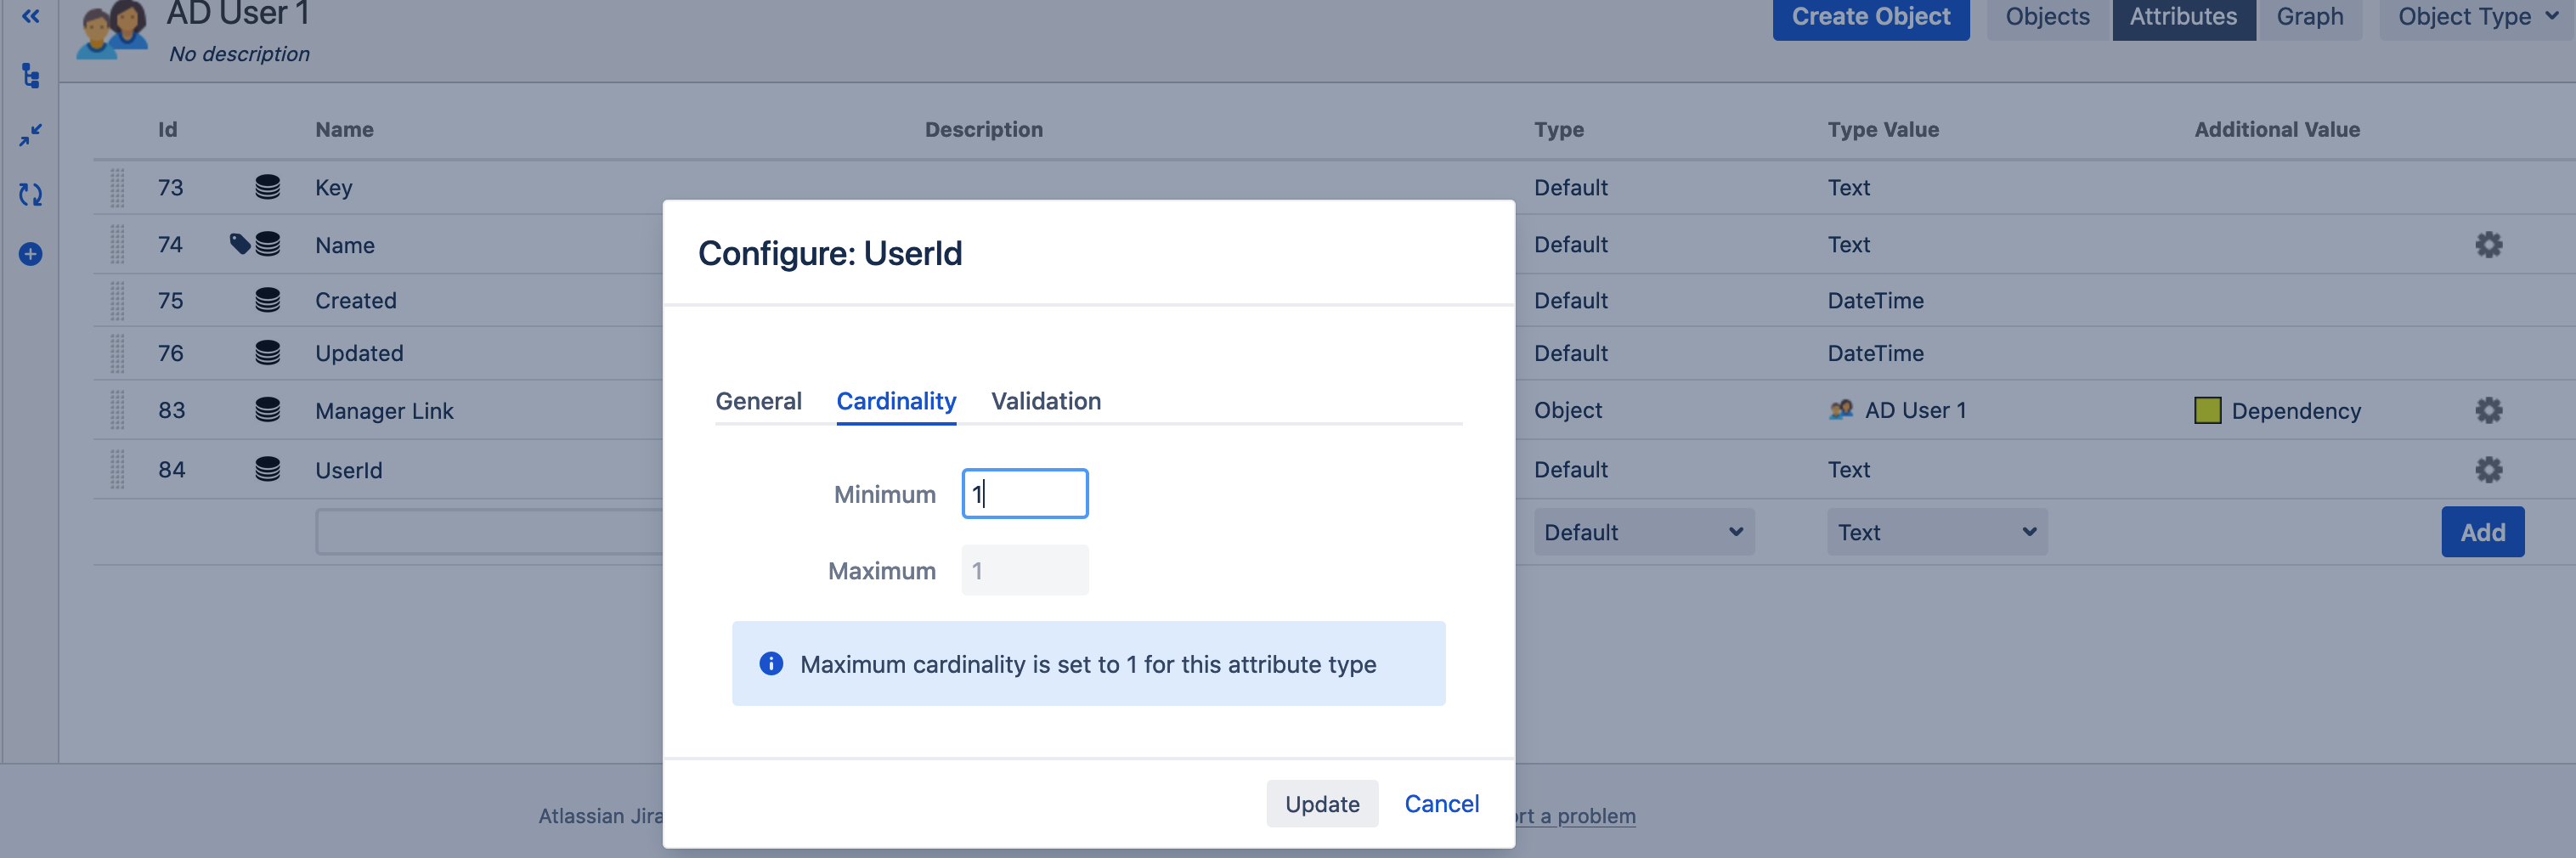
Task: Open the Default type dropdown for new attribute
Action: click(1644, 532)
